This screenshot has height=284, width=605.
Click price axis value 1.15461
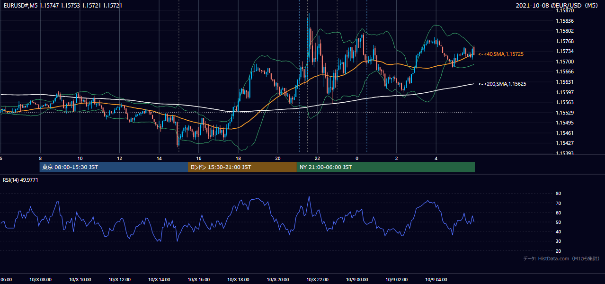pos(565,133)
